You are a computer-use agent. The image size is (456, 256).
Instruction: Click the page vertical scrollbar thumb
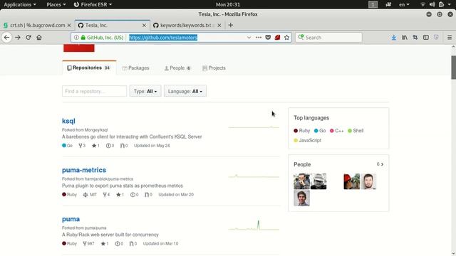[453, 67]
